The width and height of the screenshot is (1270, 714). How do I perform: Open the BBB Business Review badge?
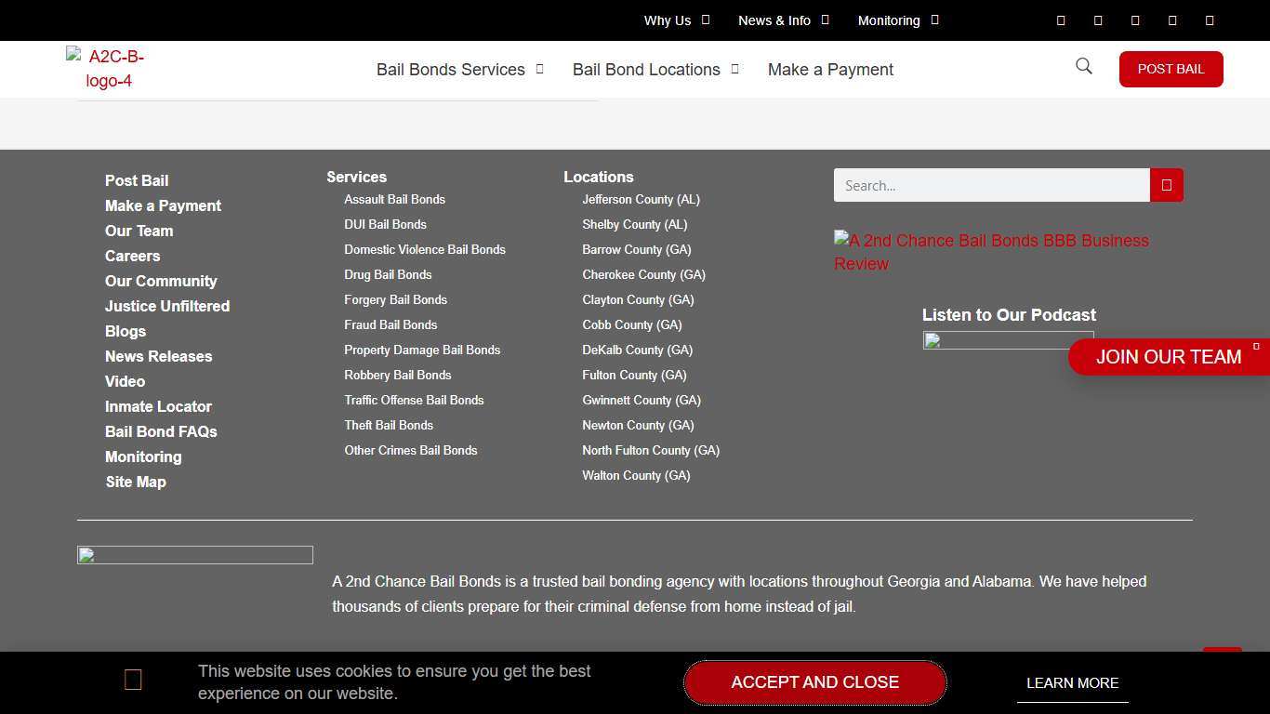991,252
